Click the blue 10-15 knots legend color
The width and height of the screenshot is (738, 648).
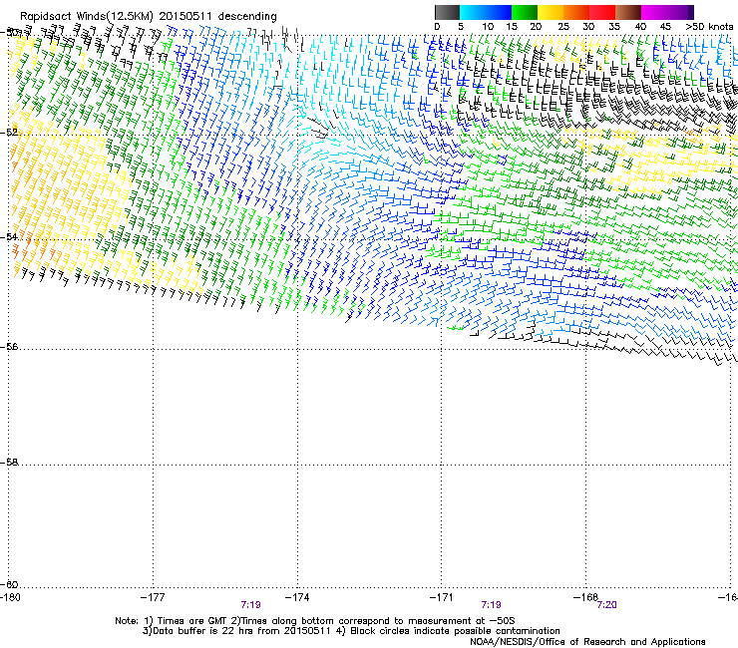499,12
